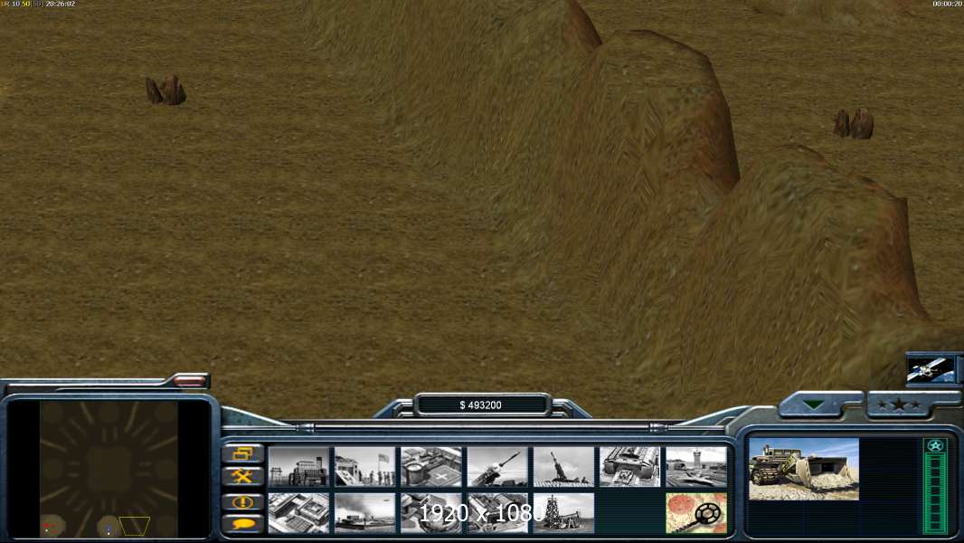Build the Particle Cannon superweapon
This screenshot has height=543, width=964.
(431, 513)
